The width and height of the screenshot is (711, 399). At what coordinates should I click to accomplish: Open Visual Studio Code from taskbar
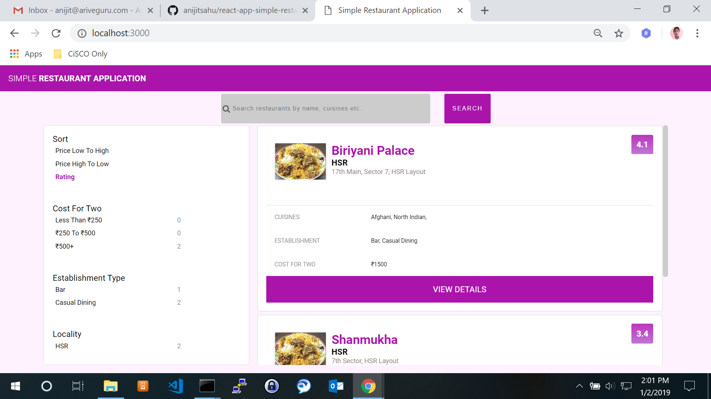(x=175, y=386)
